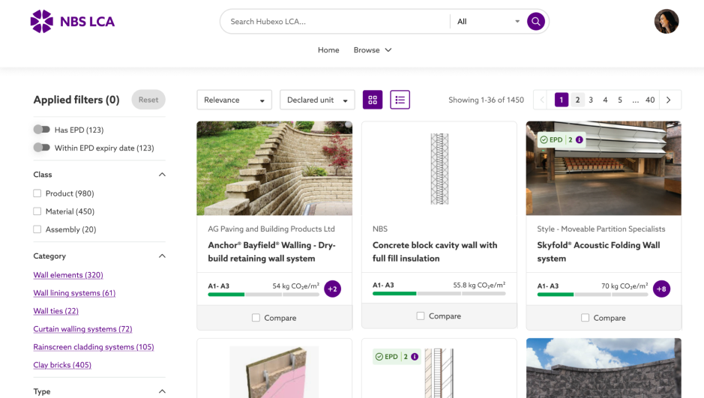Collapse the Class filter section
This screenshot has height=398, width=704.
tap(162, 175)
